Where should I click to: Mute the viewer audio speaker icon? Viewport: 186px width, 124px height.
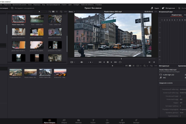pyautogui.click(x=82, y=62)
